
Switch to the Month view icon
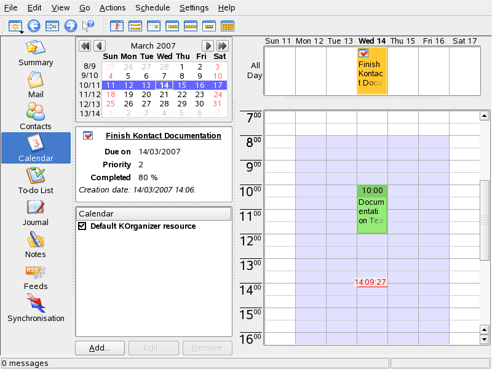228,26
